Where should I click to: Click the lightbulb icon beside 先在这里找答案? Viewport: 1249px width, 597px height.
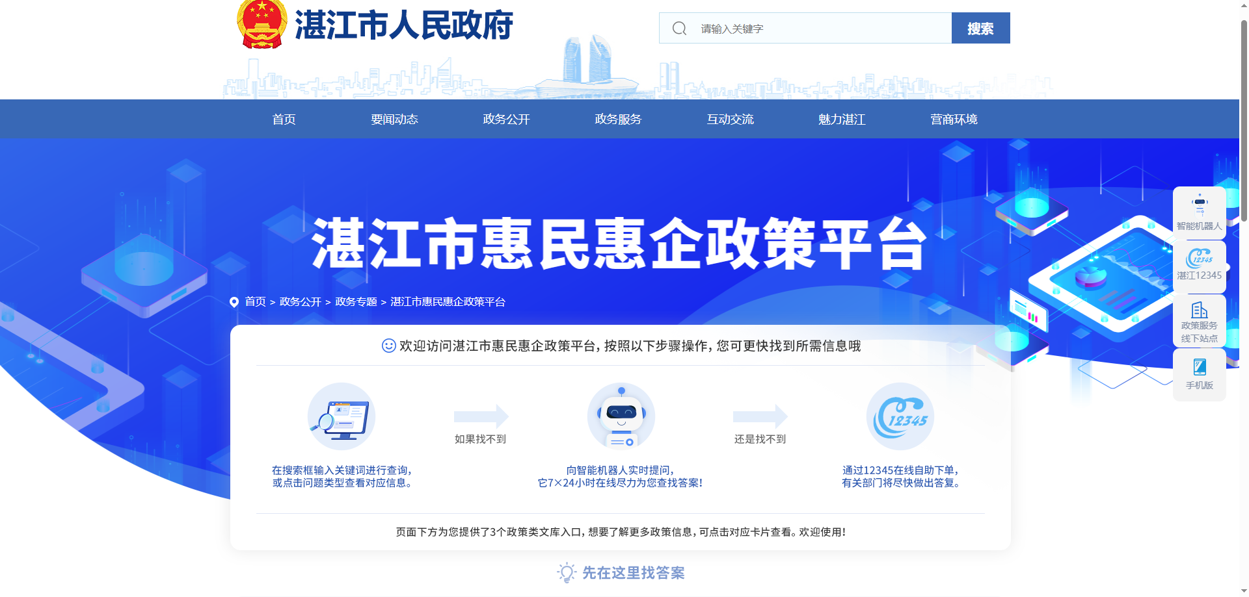[567, 572]
